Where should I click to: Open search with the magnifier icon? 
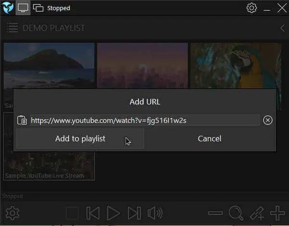pos(236,213)
